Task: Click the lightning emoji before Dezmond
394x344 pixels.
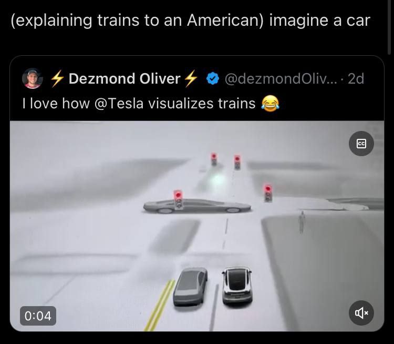Action: 57,78
